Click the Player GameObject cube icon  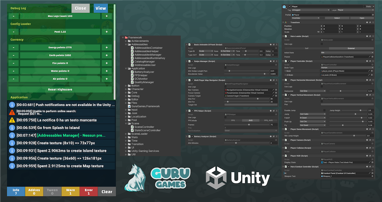[x=284, y=7]
